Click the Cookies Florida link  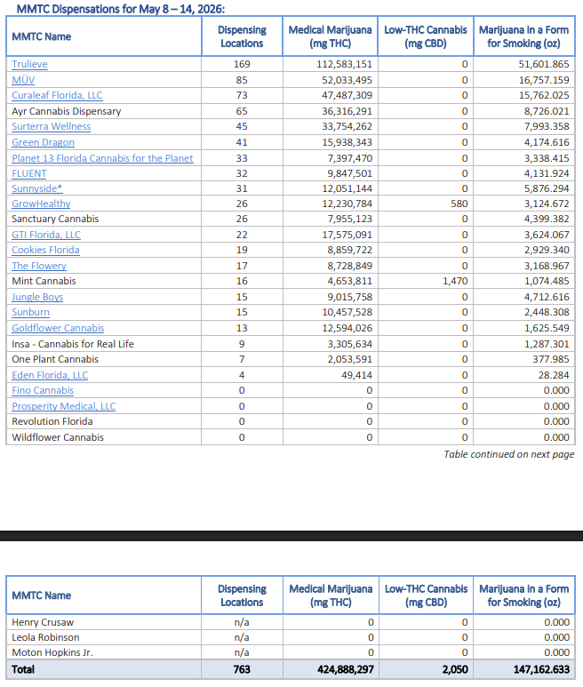coord(45,250)
